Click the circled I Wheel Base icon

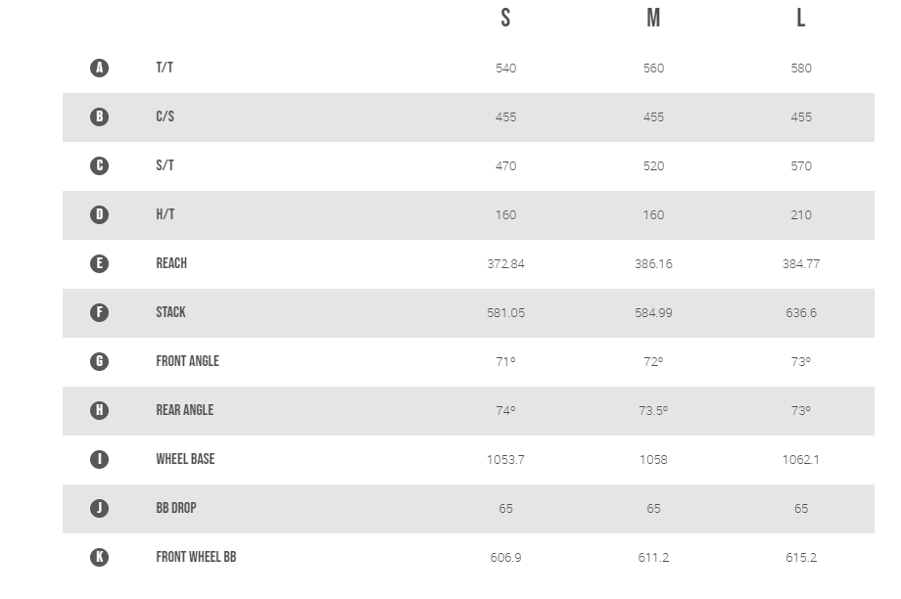click(100, 459)
